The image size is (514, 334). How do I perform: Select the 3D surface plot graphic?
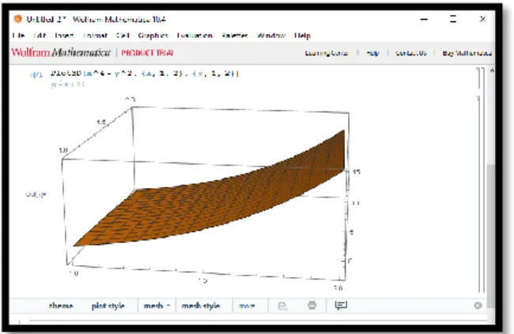210,193
